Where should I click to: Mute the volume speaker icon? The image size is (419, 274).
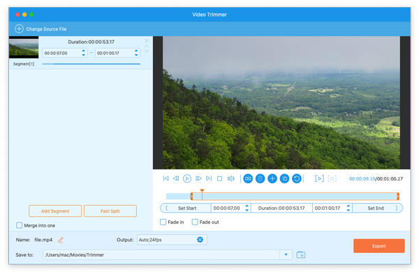click(x=231, y=178)
